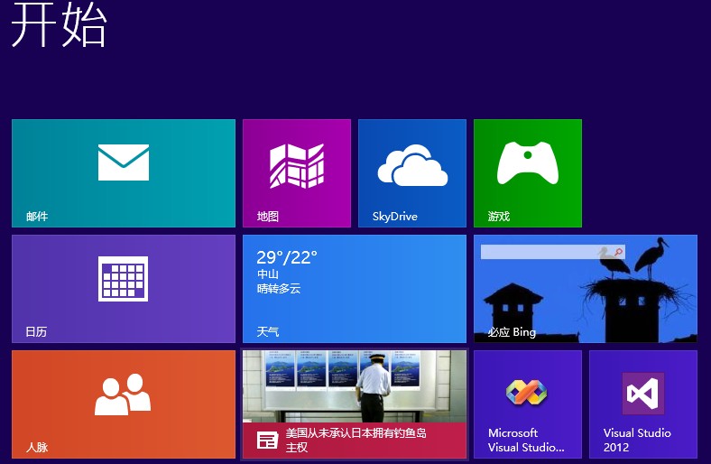711x464 pixels.
Task: Open the Calendar grid icon tile
Action: (124, 289)
